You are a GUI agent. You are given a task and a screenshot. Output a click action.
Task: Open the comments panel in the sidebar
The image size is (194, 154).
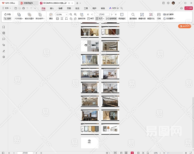4,39
